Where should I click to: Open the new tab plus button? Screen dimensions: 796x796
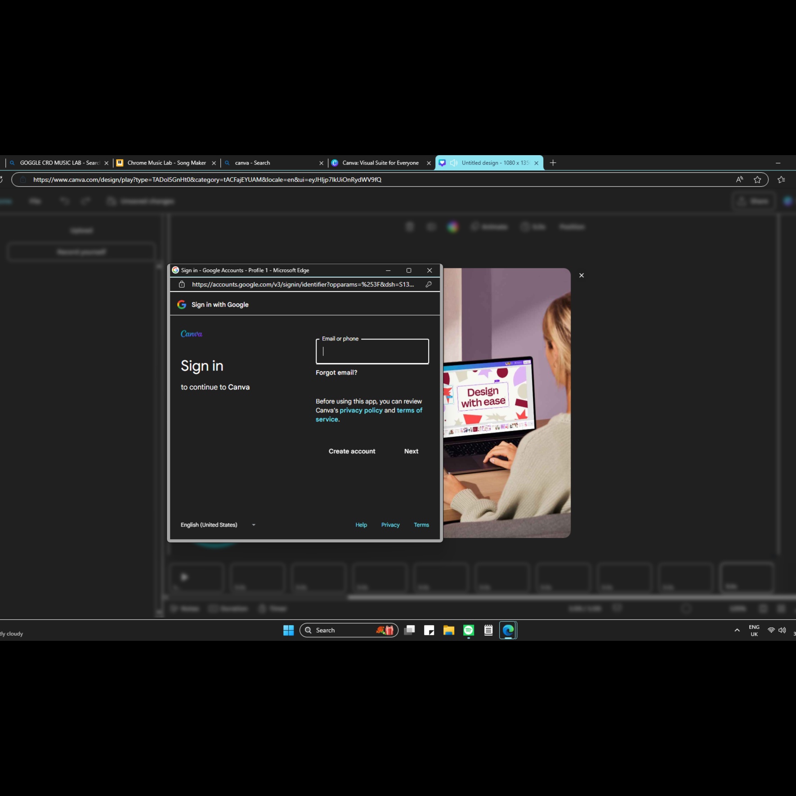[x=553, y=163]
